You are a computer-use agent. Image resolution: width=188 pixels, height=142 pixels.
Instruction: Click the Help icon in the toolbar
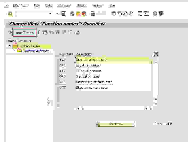click(x=155, y=14)
